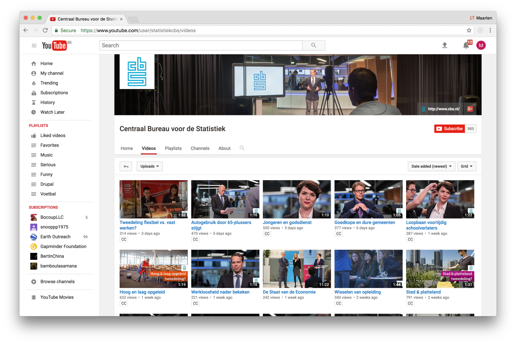Expand the Grid view dropdown
The height and width of the screenshot is (344, 516).
pos(466,166)
